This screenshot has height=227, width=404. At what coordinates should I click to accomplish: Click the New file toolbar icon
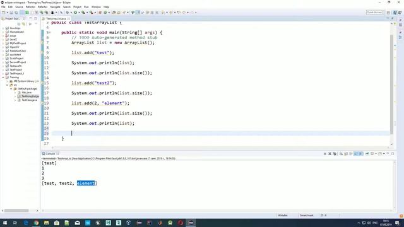point(4,13)
